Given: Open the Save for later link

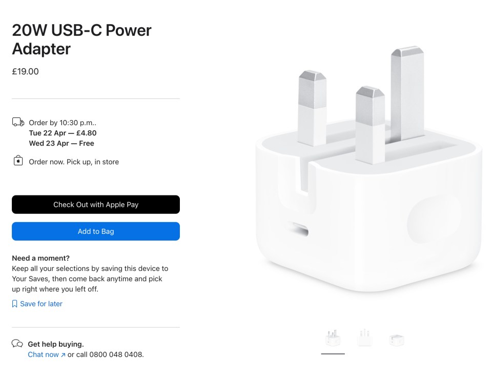Looking at the screenshot, I should 41,304.
